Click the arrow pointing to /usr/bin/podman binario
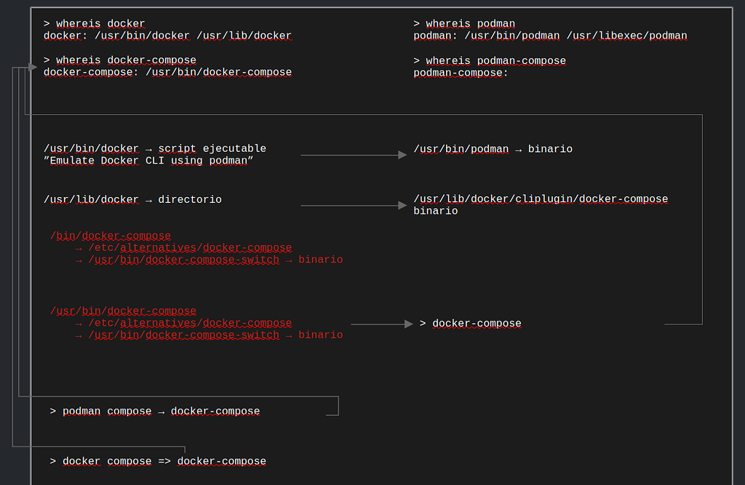The width and height of the screenshot is (745, 485). coord(353,154)
